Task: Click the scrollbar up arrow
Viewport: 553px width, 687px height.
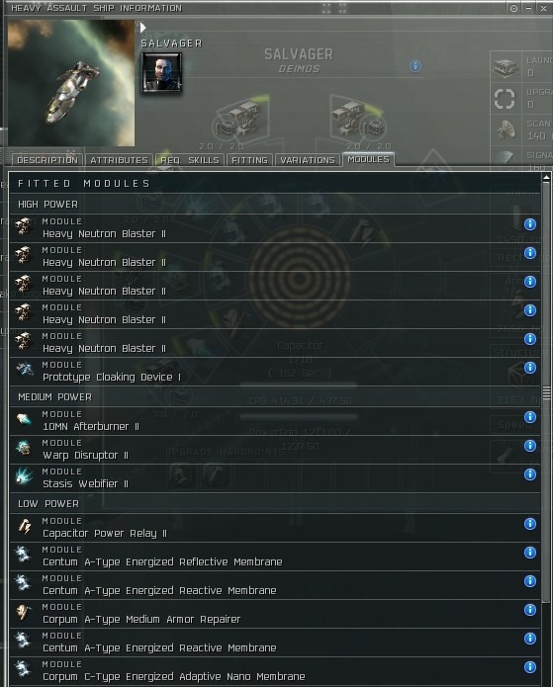Action: point(546,178)
